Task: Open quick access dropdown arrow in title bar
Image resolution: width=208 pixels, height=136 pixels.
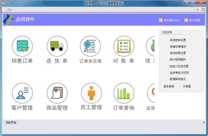Action: [x=12, y=3]
